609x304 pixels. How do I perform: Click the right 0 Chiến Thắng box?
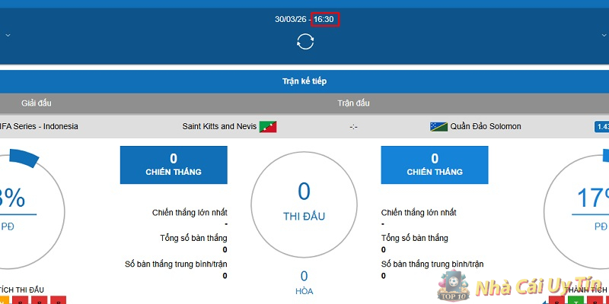(435, 165)
